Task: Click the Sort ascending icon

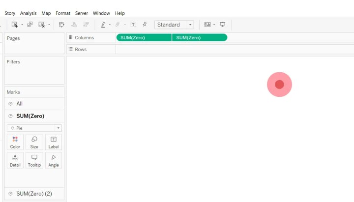Action: [74, 25]
